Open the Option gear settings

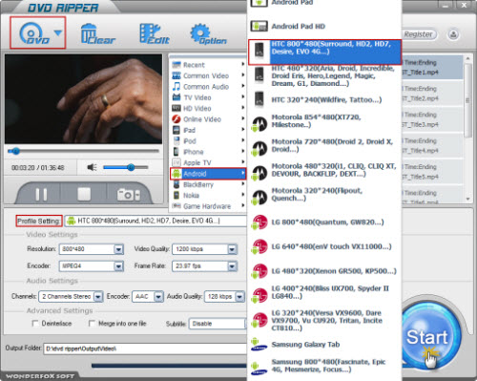click(x=208, y=33)
